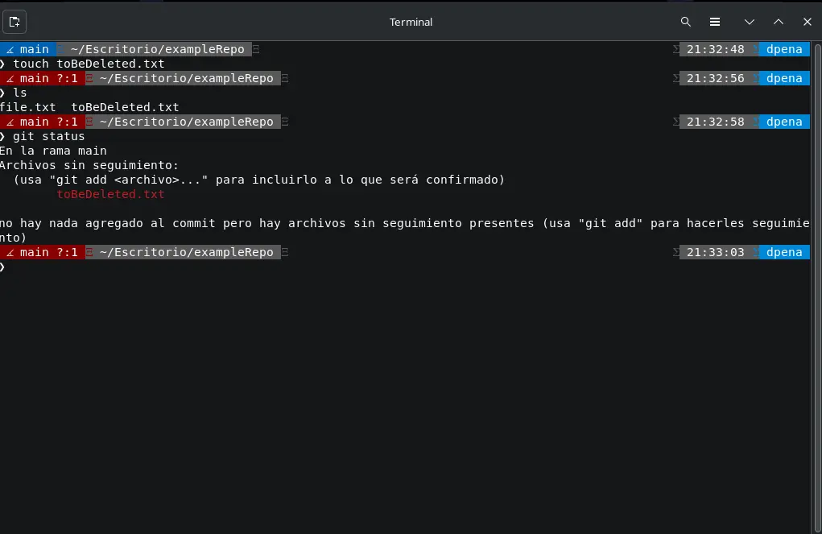This screenshot has height=534, width=822.
Task: Click the timestamp "21:33:03" segment
Action: 716,252
